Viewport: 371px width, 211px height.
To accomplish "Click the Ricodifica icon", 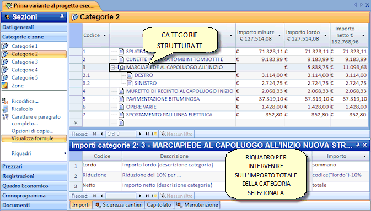I will pyautogui.click(x=5, y=101).
